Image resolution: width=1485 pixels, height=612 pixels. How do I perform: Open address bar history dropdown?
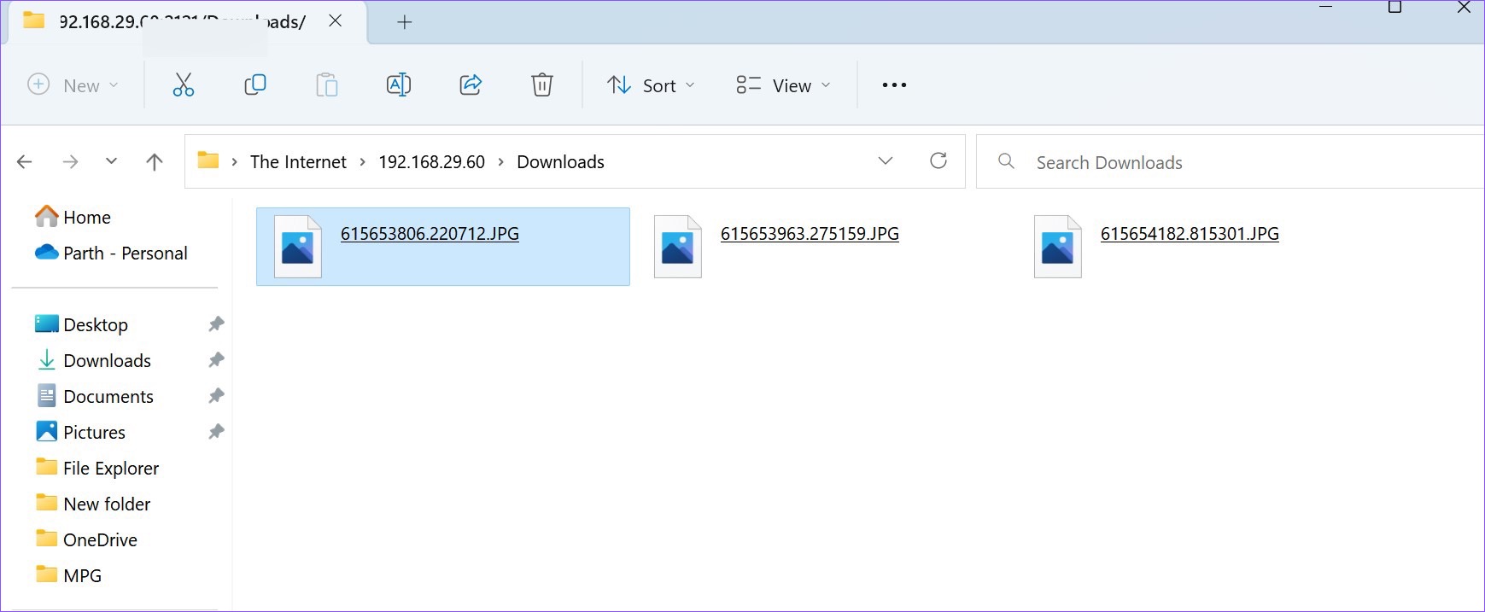pyautogui.click(x=886, y=160)
